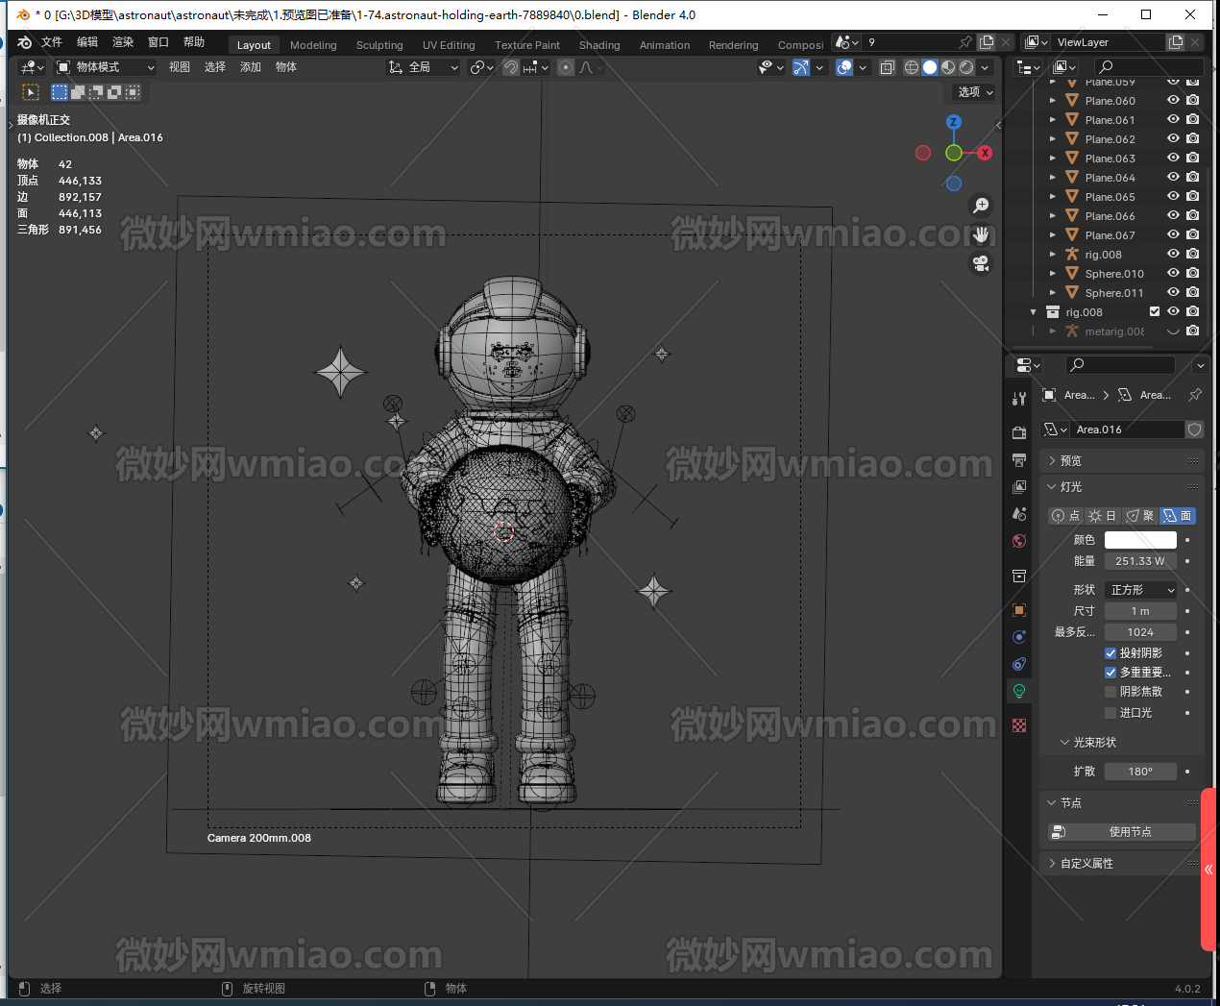Set light type to spot (聚)
The height and width of the screenshot is (1006, 1220).
(x=1140, y=516)
